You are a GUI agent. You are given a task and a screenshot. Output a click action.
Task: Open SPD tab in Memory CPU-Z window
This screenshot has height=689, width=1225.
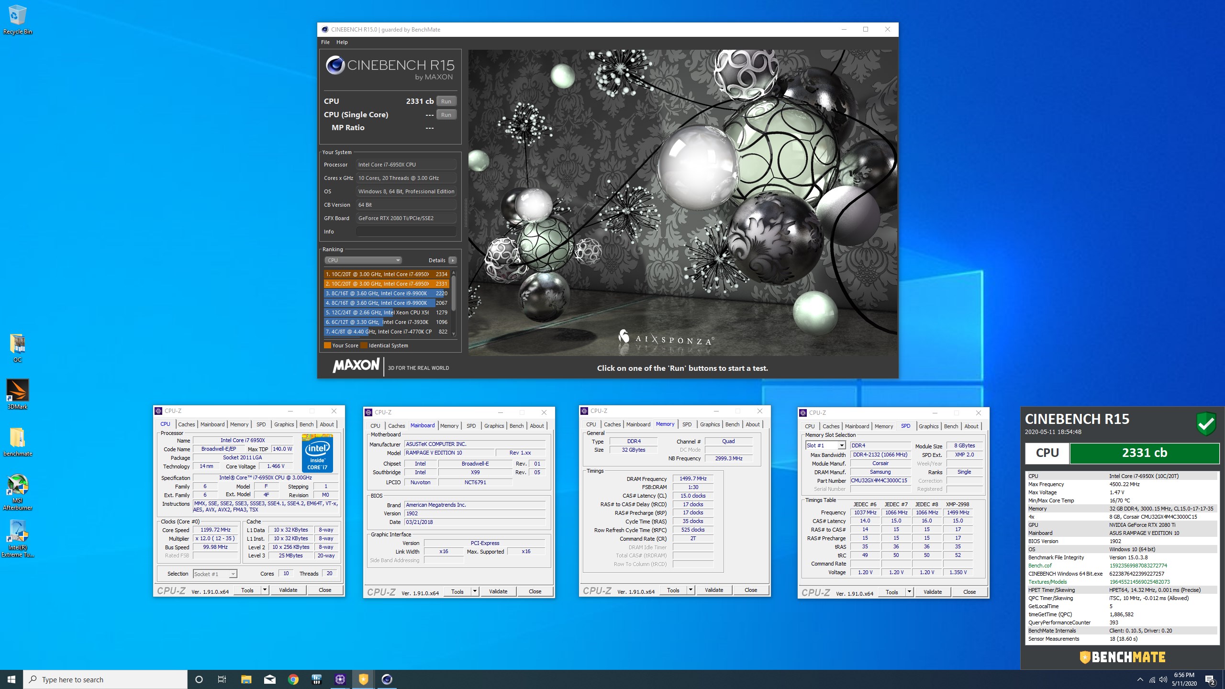pyautogui.click(x=687, y=424)
